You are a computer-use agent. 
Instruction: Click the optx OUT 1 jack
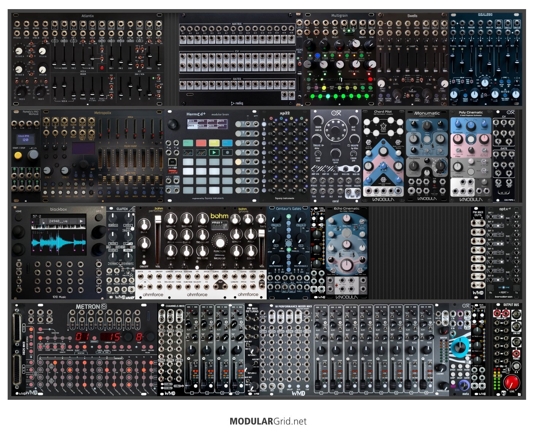(491, 217)
